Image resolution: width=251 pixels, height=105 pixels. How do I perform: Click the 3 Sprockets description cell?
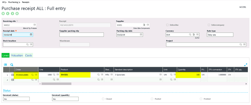pyautogui.click(x=138, y=75)
